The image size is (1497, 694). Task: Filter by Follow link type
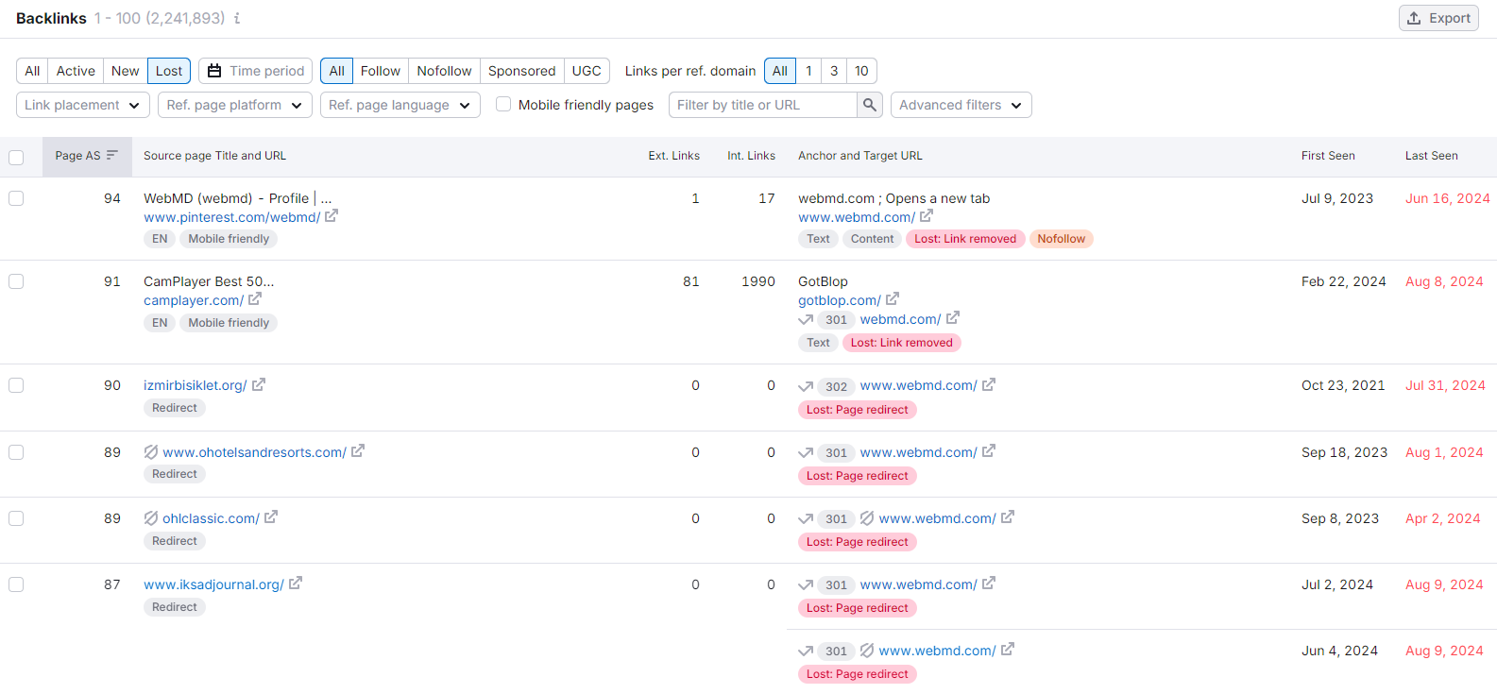[381, 71]
